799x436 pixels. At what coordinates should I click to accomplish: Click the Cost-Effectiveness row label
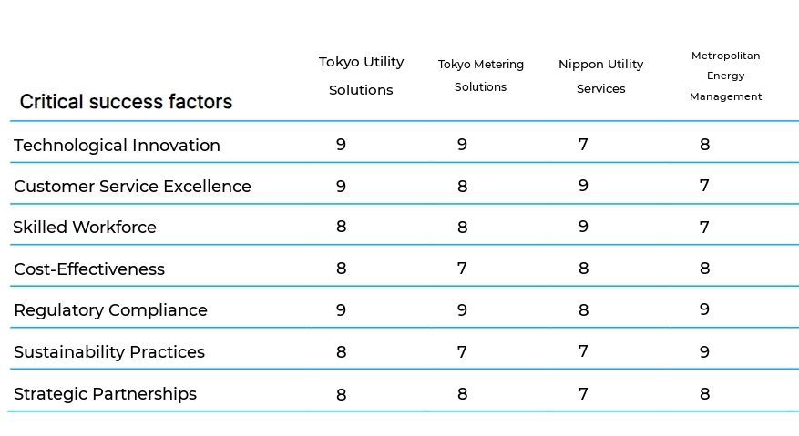[x=89, y=269]
